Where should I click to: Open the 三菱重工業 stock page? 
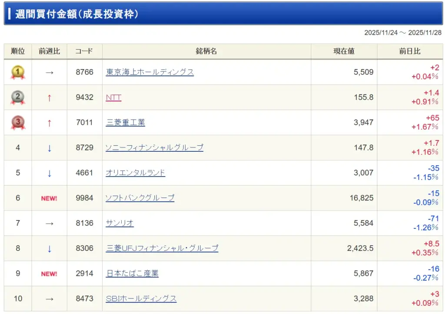pyautogui.click(x=125, y=123)
